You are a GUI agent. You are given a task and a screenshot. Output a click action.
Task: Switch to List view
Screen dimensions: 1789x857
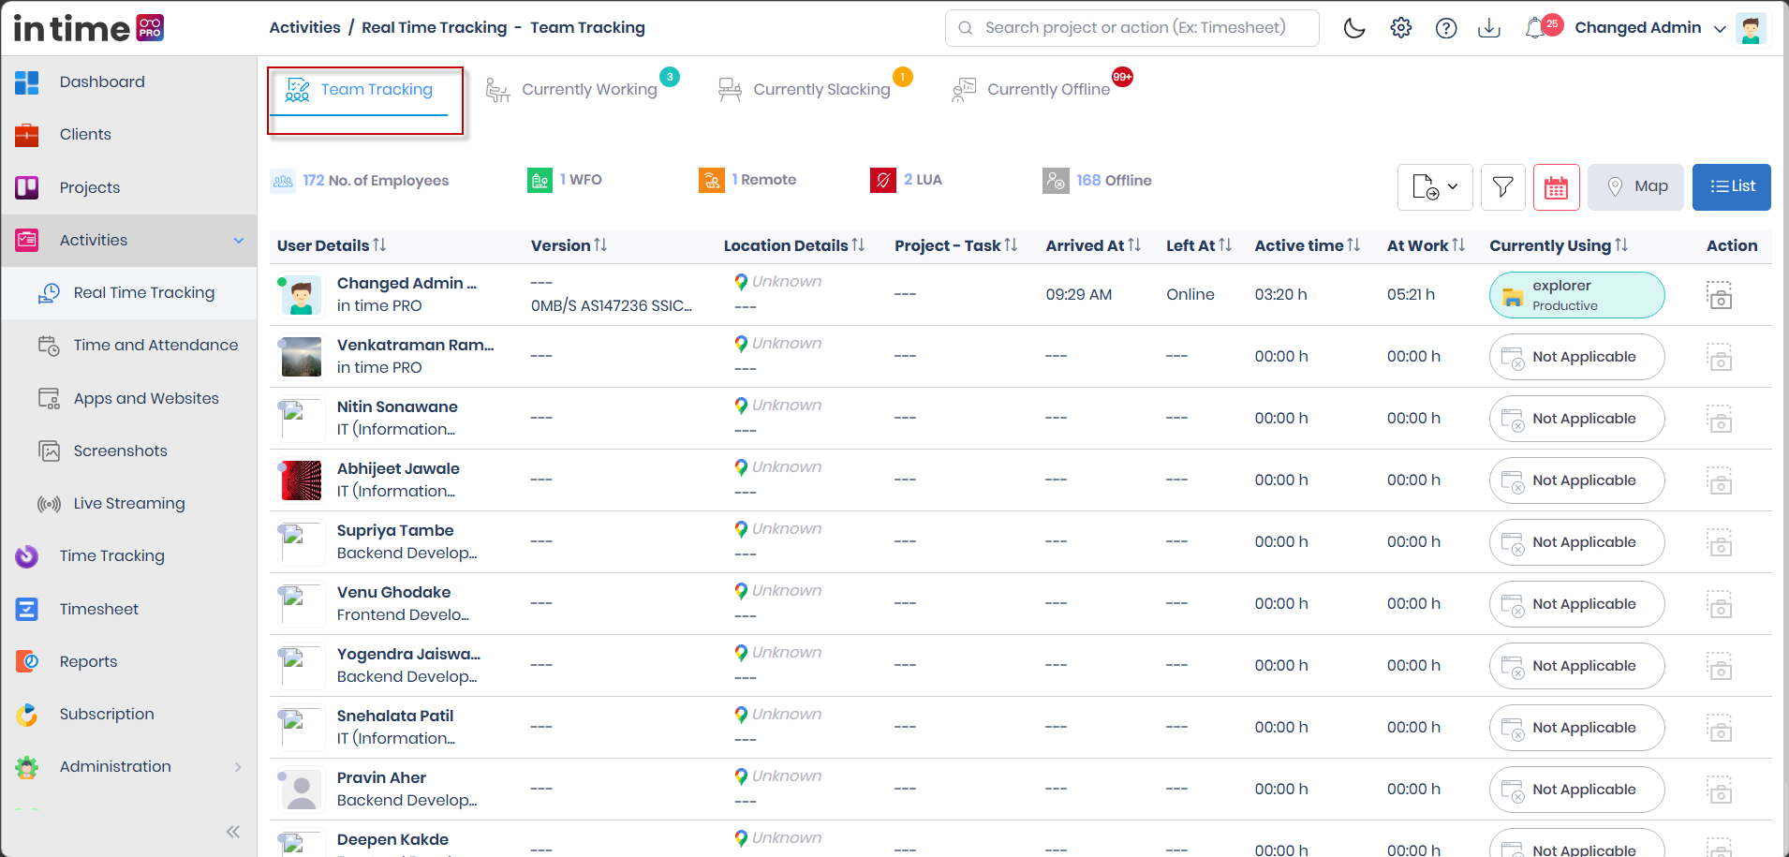[x=1732, y=187]
